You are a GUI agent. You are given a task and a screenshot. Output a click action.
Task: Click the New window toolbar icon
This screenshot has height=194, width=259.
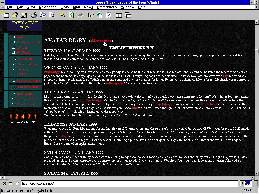[x=6, y=15]
